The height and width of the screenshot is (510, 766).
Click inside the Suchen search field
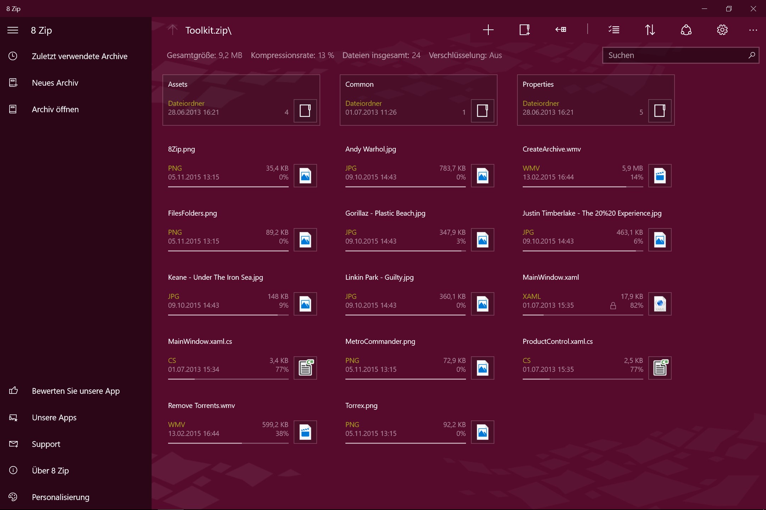tap(674, 55)
